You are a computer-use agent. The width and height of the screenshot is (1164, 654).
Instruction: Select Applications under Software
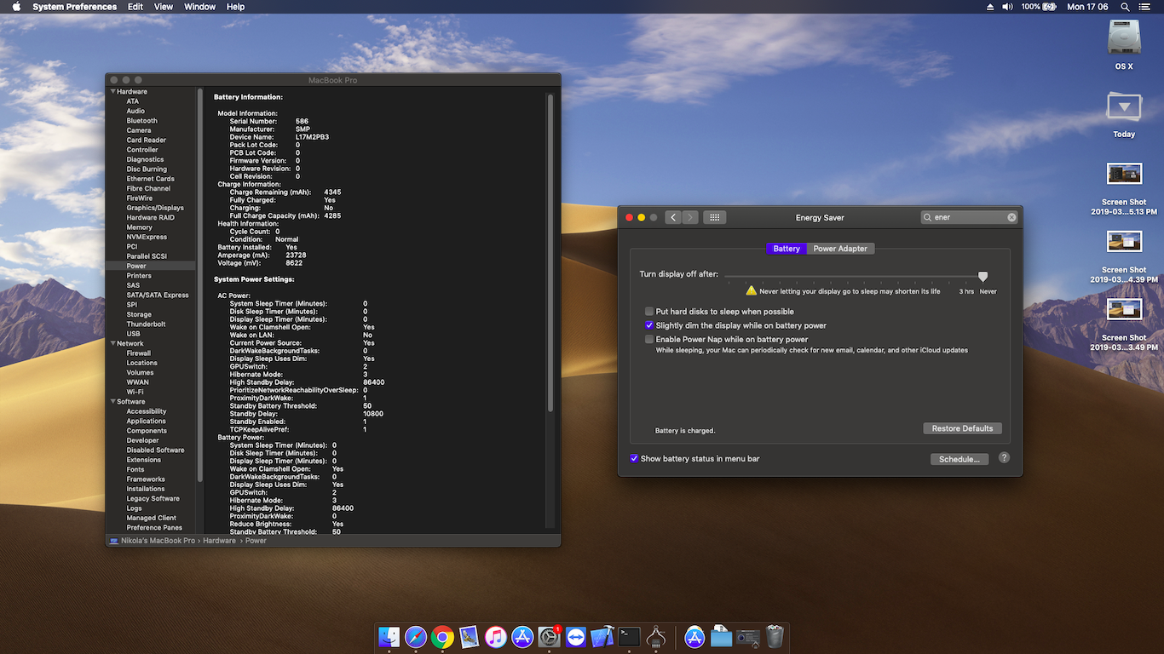click(147, 421)
